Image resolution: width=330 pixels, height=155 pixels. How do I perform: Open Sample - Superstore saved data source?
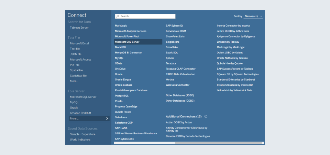(x=83, y=134)
